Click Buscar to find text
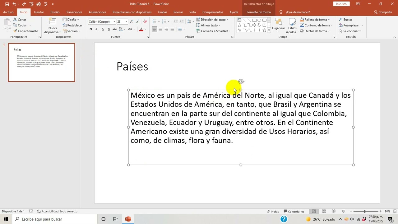Viewport: 398px width, 224px height. pos(345,20)
